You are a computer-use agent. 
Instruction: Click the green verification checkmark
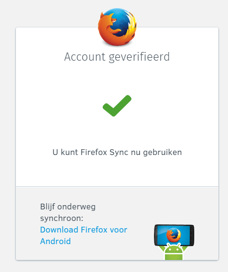pyautogui.click(x=117, y=105)
